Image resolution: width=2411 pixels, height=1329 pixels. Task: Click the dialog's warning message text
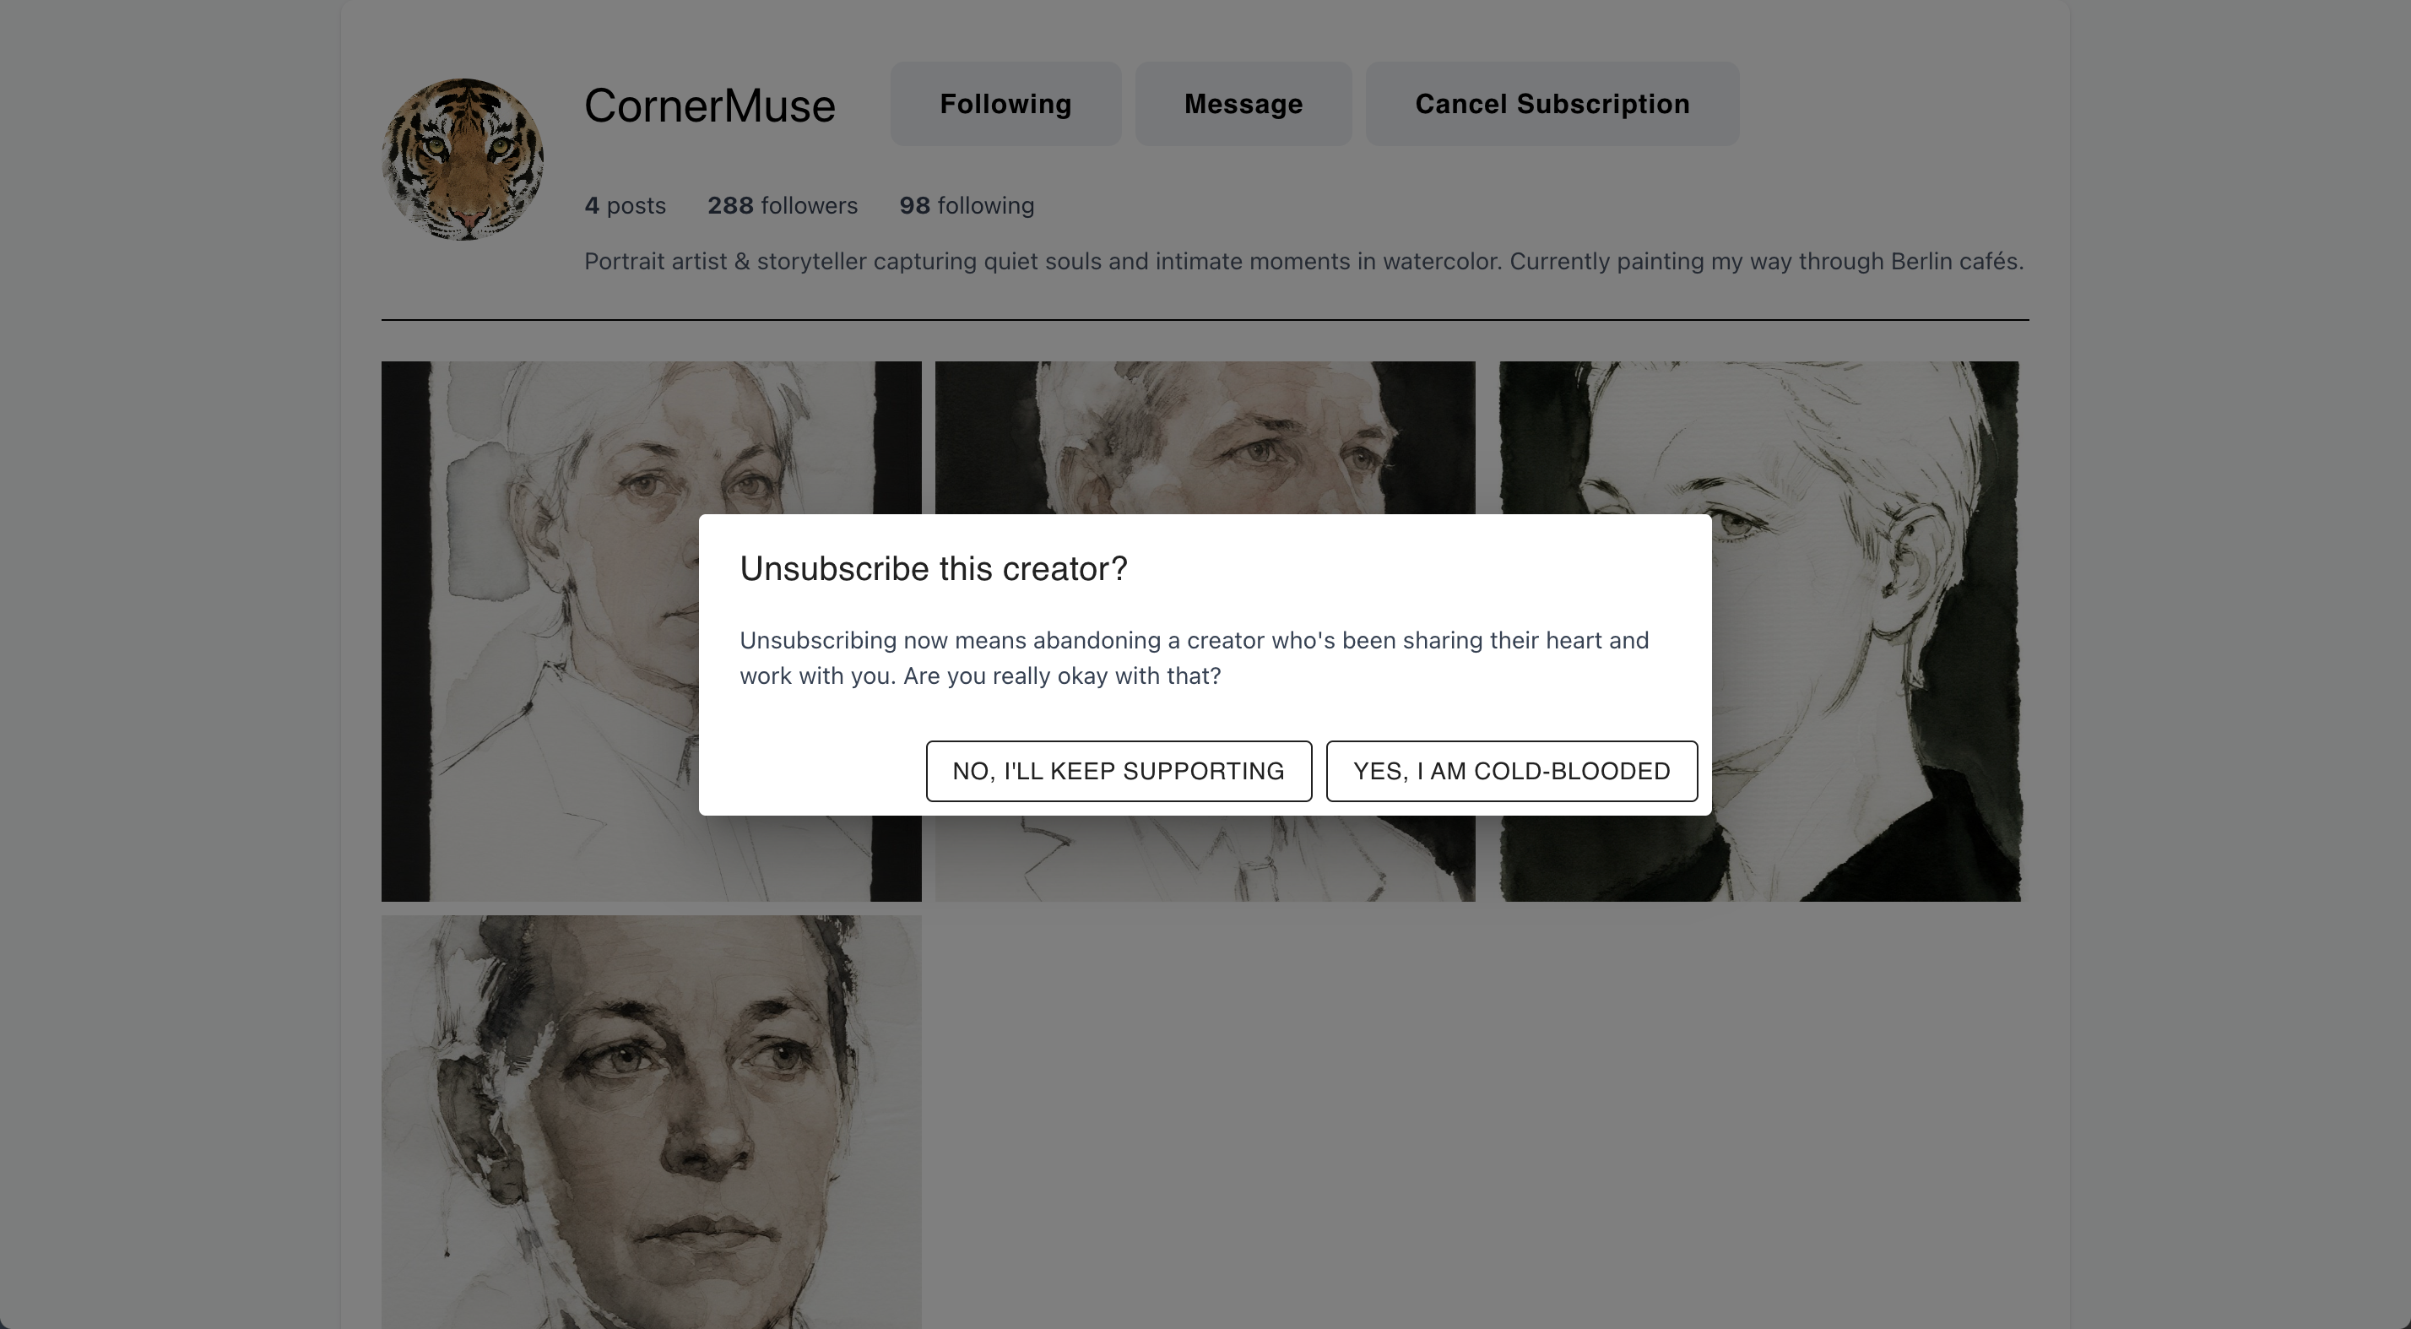(1194, 658)
